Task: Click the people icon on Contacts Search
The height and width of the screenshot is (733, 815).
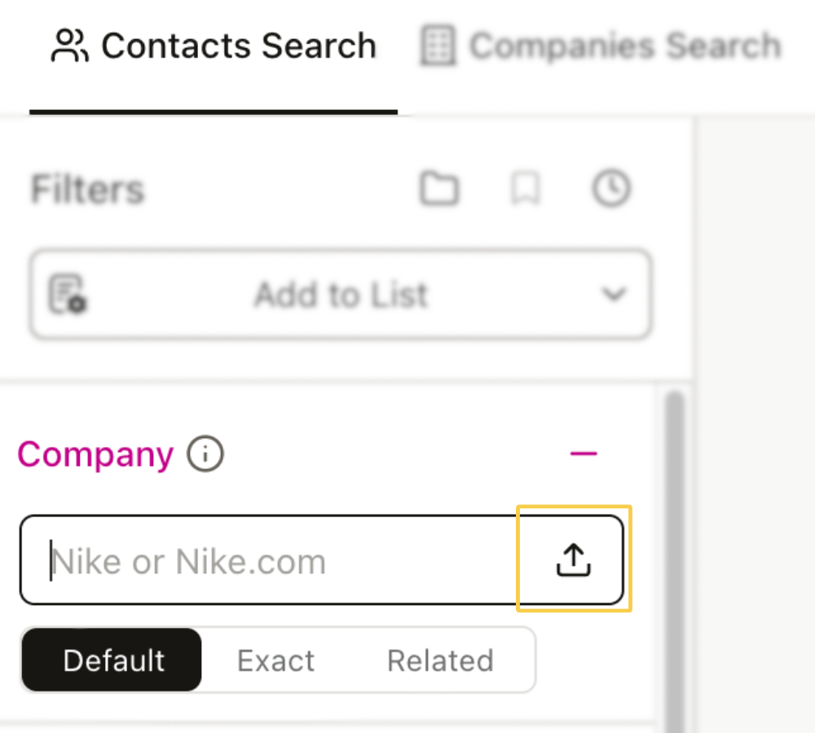Action: click(70, 45)
